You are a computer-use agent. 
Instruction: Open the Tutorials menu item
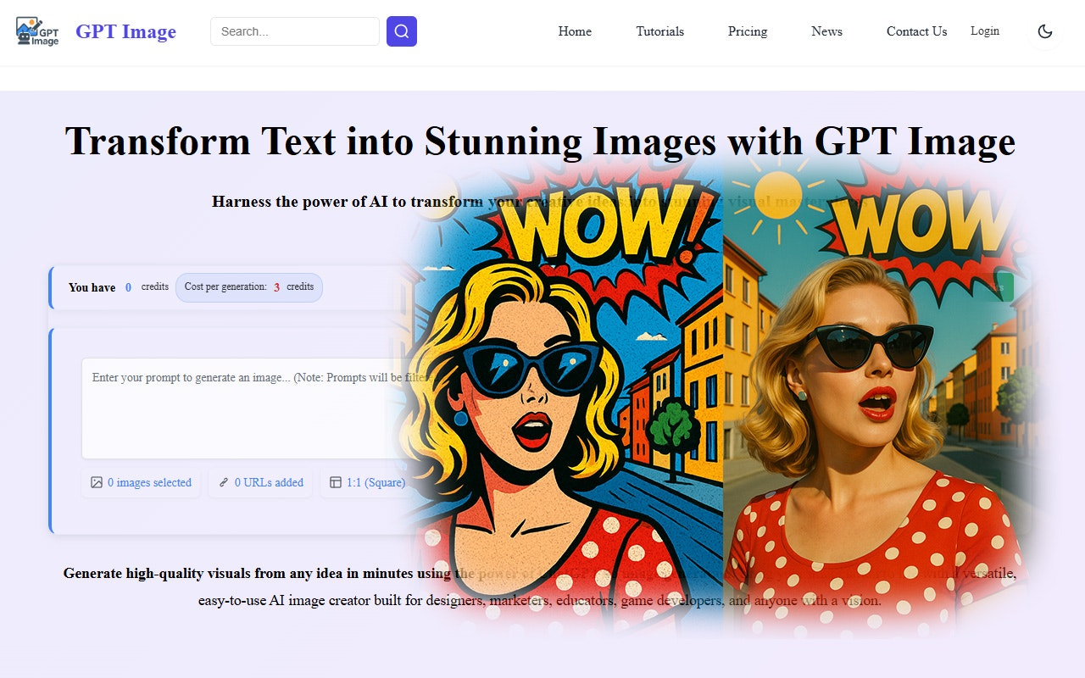660,31
